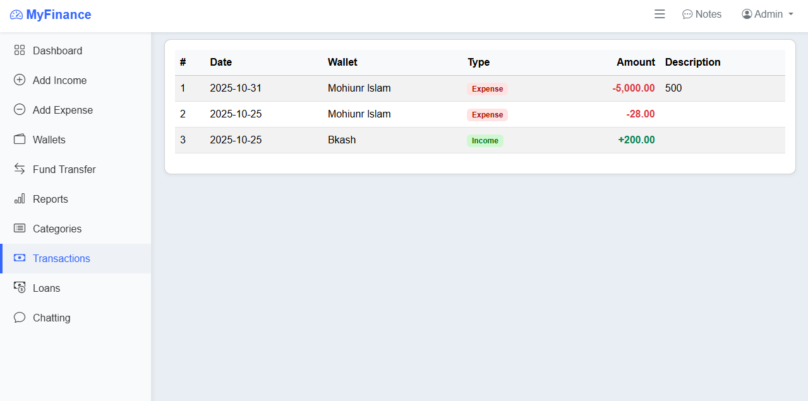Click the Fund Transfer arrows icon

[20, 169]
